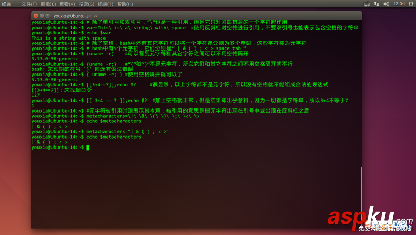The image size is (416, 235).
Task: Click the 'echo $var' command line
Action: pos(71,33)
